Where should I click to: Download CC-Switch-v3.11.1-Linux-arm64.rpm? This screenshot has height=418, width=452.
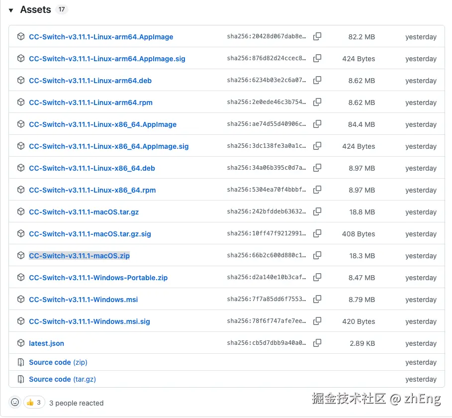[90, 103]
